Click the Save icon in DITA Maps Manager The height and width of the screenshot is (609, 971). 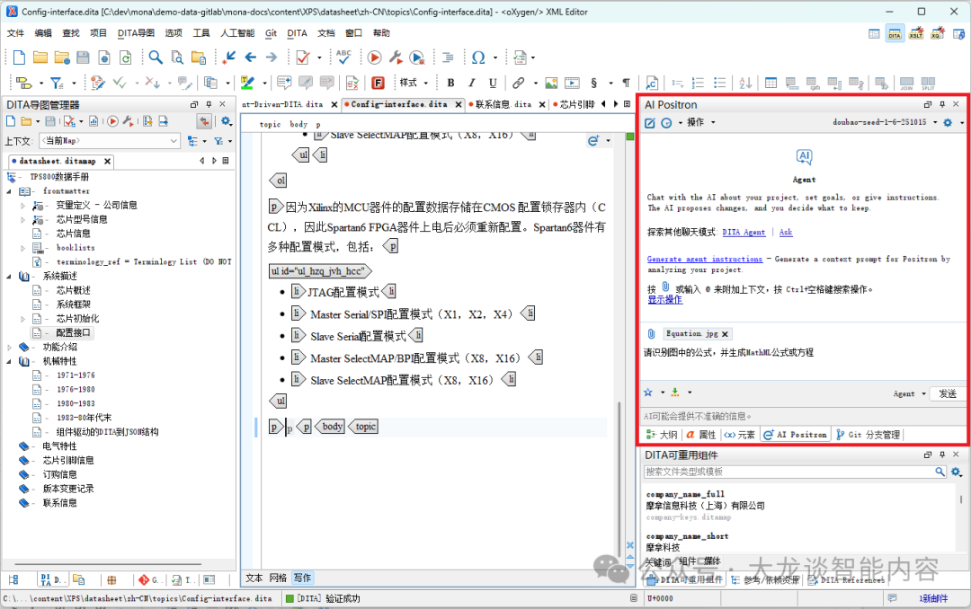point(50,121)
